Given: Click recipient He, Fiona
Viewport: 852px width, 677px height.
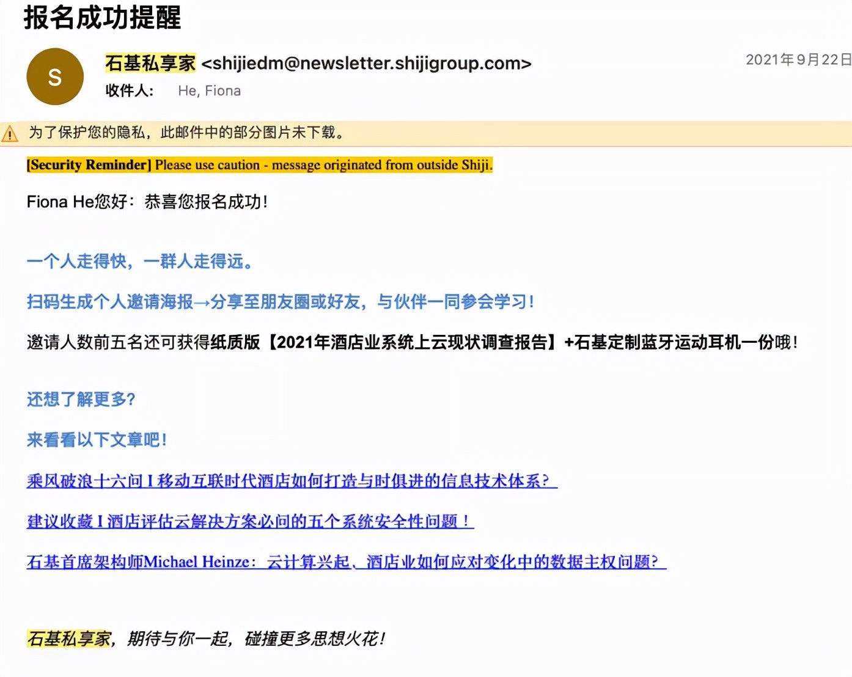Looking at the screenshot, I should (x=209, y=91).
